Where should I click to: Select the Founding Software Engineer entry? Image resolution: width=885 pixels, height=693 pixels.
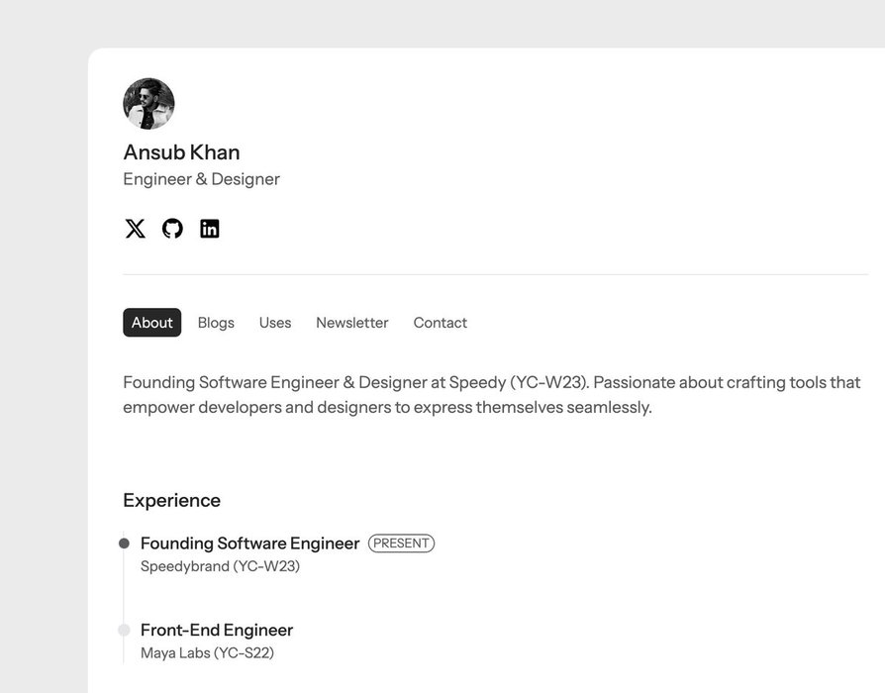[x=250, y=543]
